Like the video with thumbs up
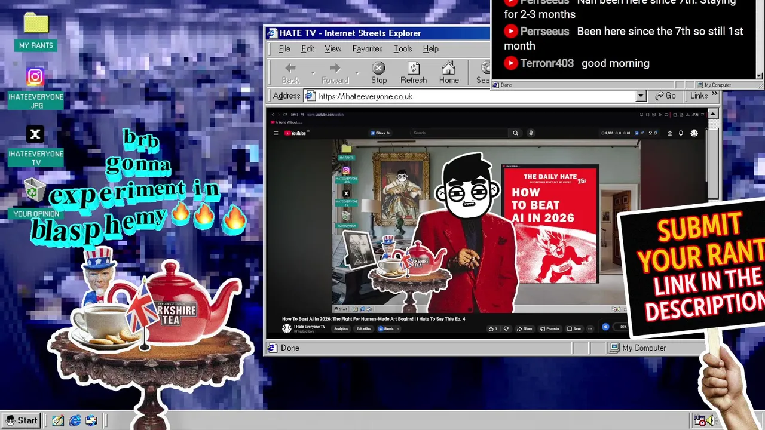Image resolution: width=765 pixels, height=430 pixels. click(492, 328)
